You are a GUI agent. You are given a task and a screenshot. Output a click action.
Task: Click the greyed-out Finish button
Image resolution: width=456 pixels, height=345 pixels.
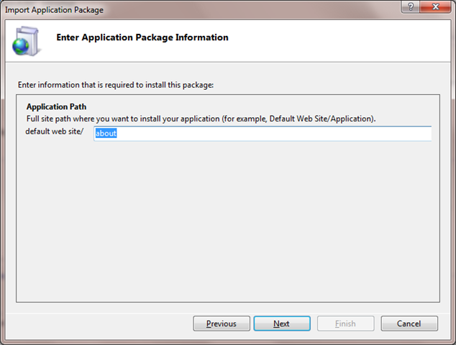click(345, 323)
